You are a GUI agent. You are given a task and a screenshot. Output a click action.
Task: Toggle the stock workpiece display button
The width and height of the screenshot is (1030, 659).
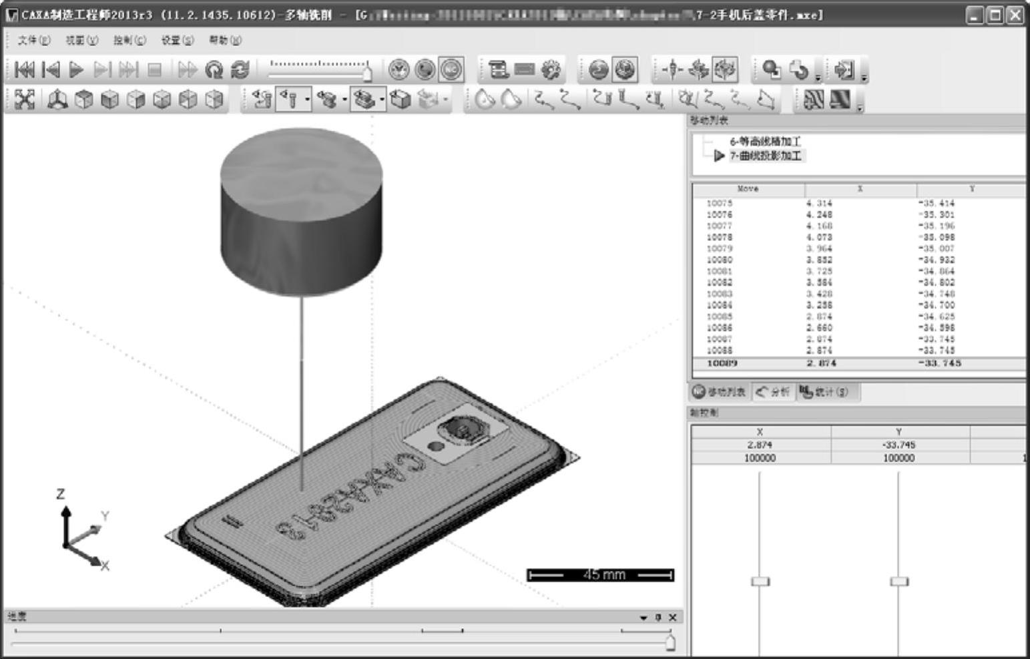click(364, 99)
